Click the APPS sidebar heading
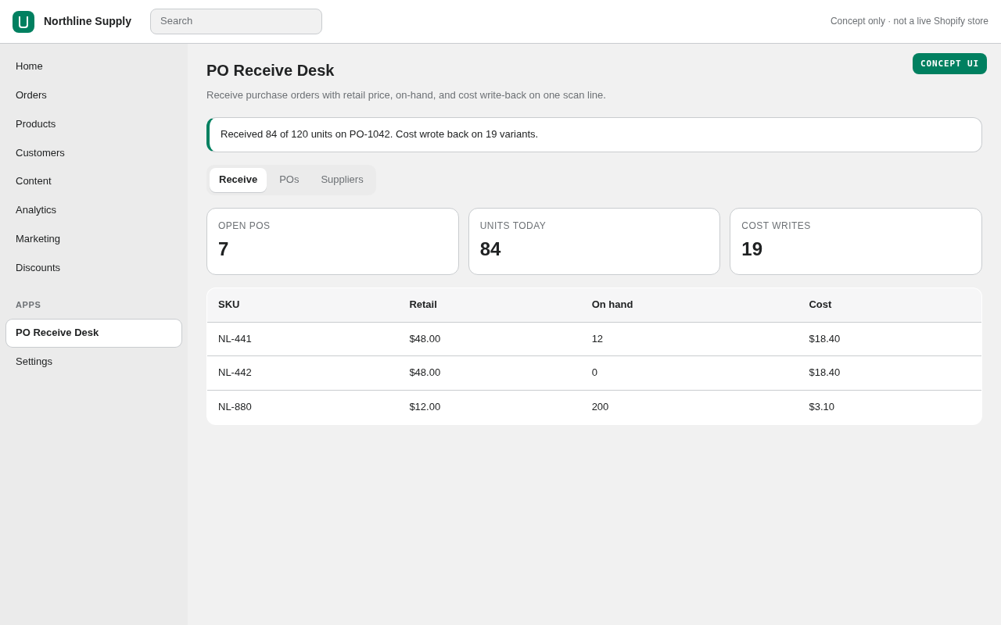This screenshot has height=625, width=1001. coord(28,305)
